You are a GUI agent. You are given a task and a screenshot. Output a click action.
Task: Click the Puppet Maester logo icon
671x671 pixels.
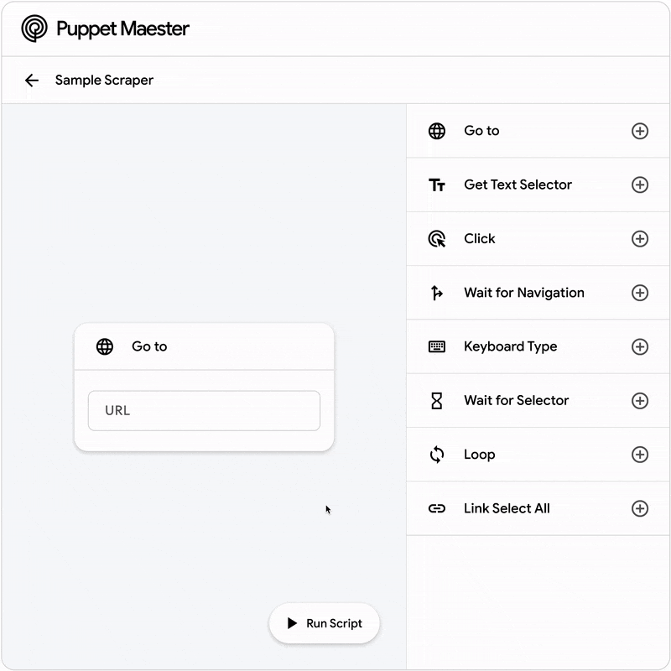pyautogui.click(x=34, y=29)
